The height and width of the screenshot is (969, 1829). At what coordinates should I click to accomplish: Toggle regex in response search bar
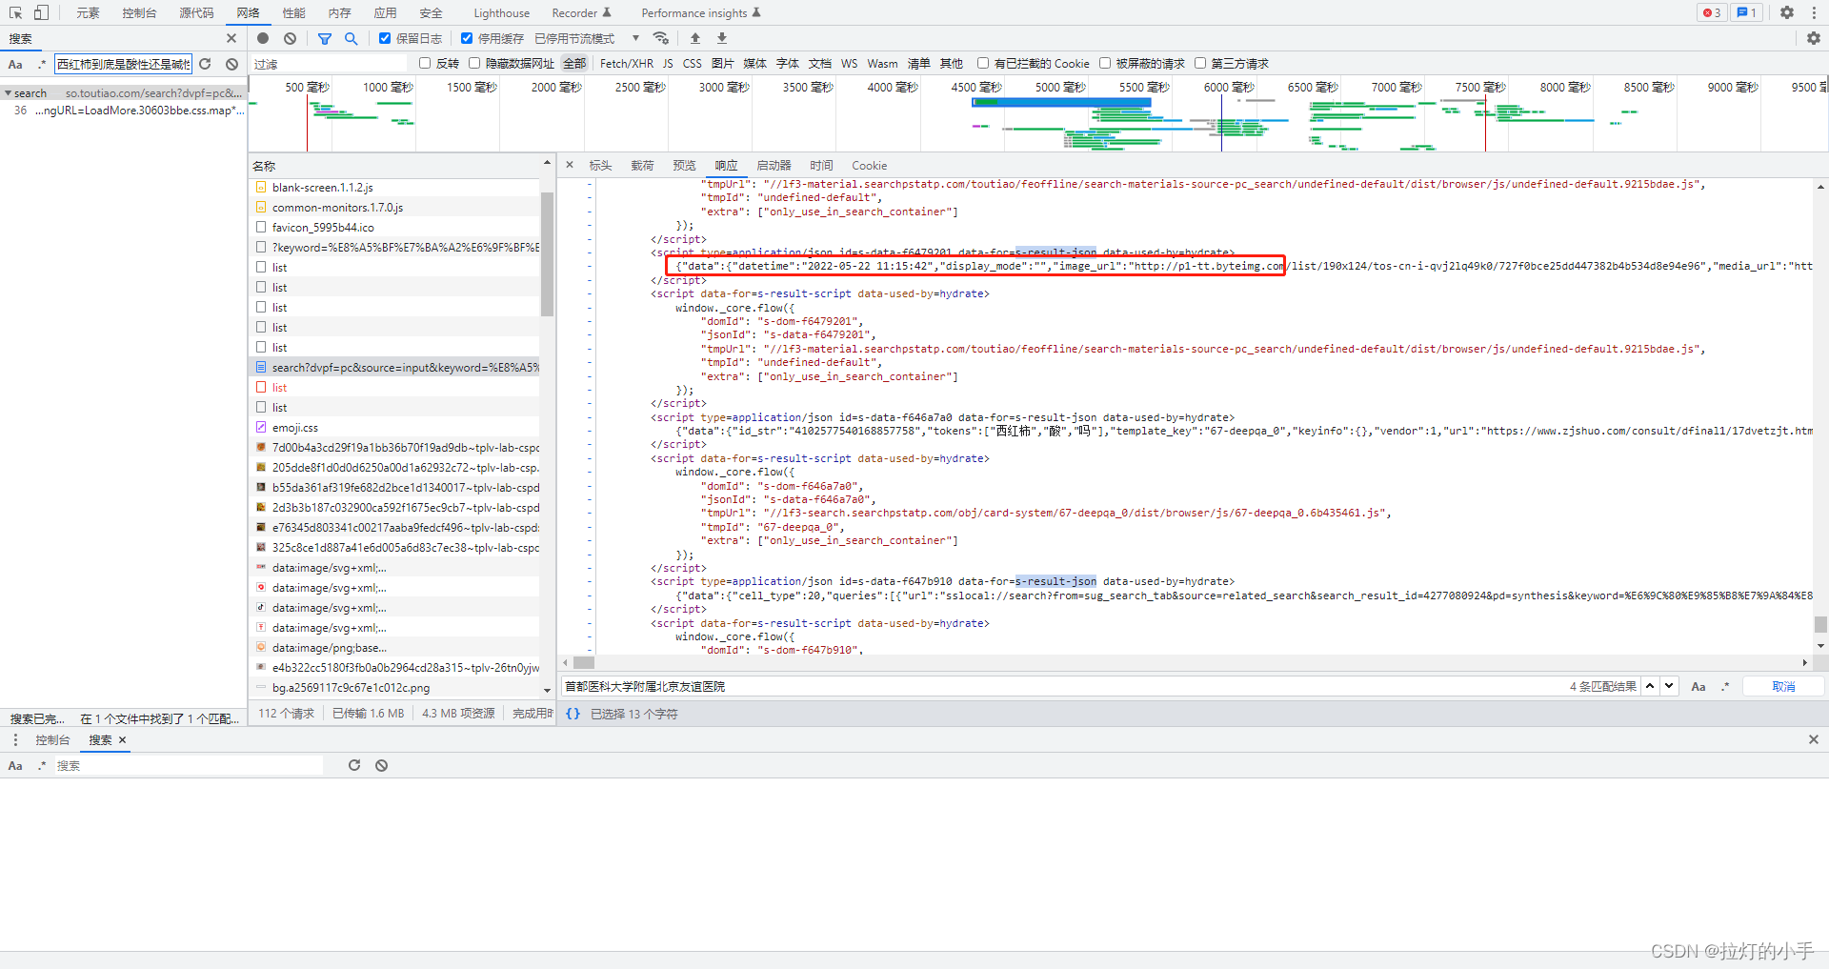[1725, 686]
